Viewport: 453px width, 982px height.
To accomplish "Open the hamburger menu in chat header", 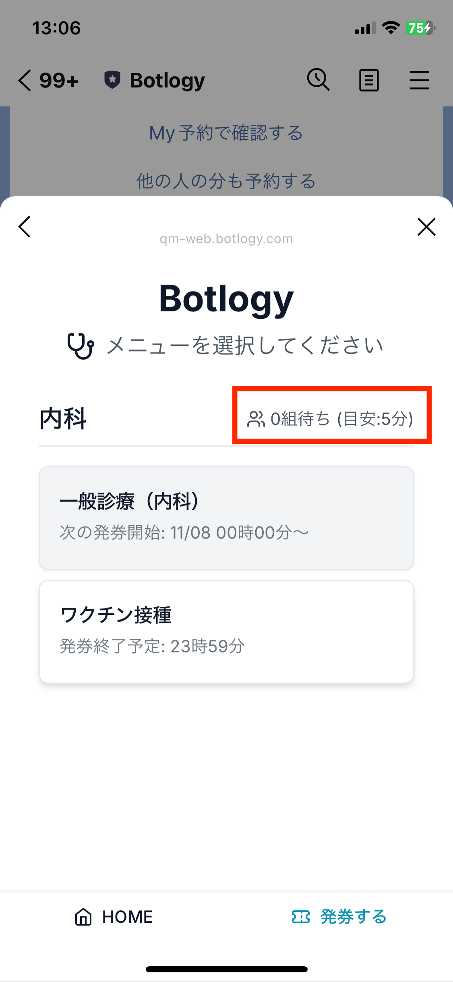I will (x=419, y=80).
